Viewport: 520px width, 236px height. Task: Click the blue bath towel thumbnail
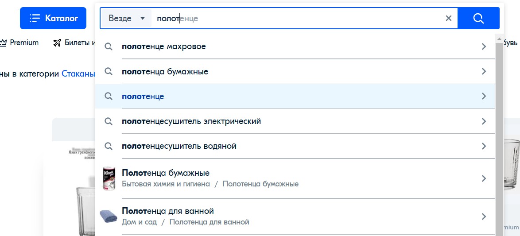pos(109,216)
